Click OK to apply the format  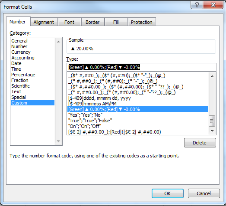click(168, 193)
